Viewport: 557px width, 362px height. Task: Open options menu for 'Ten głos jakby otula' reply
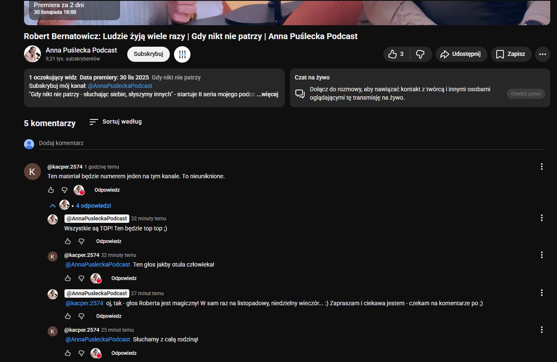(x=541, y=255)
